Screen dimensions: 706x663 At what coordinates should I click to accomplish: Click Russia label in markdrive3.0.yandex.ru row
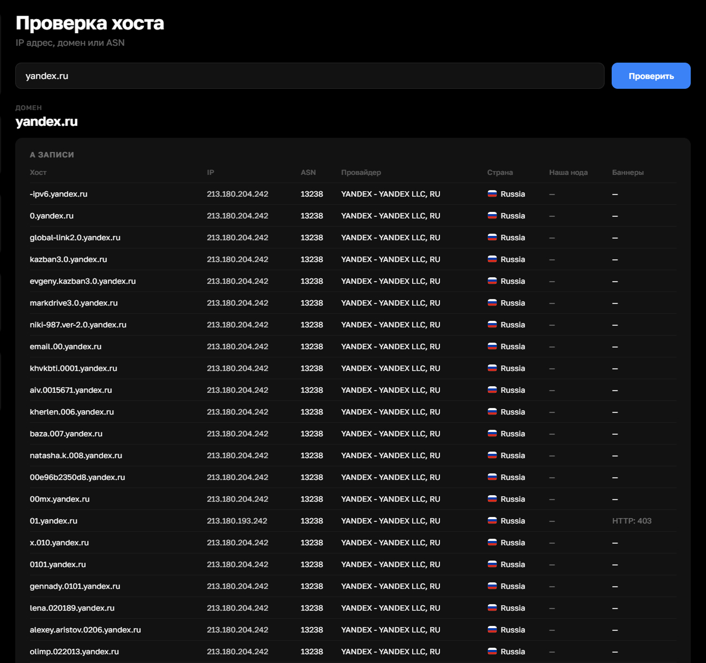(x=513, y=303)
